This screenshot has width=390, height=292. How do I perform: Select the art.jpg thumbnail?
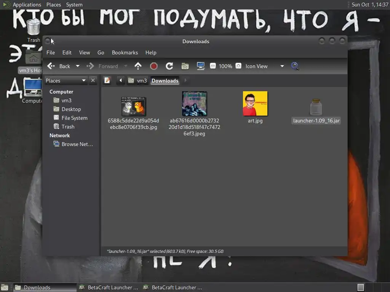[255, 103]
